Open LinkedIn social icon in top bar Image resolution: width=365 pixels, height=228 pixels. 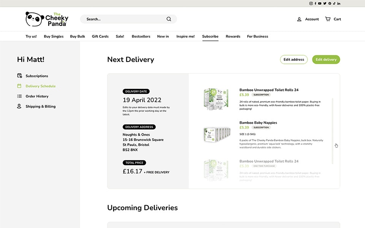[339, 3]
